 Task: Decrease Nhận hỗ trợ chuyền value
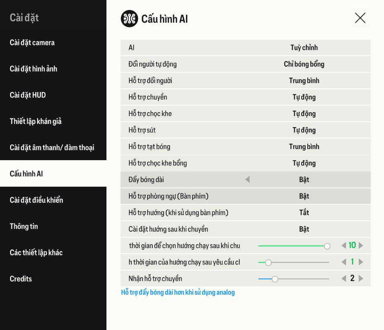coord(343,278)
